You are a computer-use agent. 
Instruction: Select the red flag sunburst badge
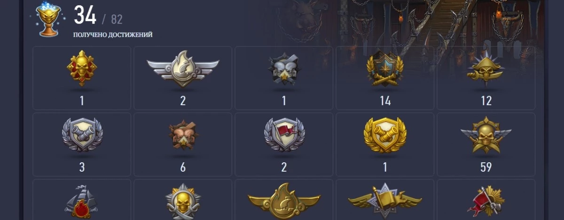(486, 202)
